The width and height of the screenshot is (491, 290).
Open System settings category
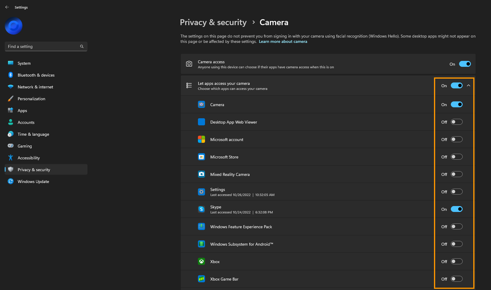coord(46,63)
